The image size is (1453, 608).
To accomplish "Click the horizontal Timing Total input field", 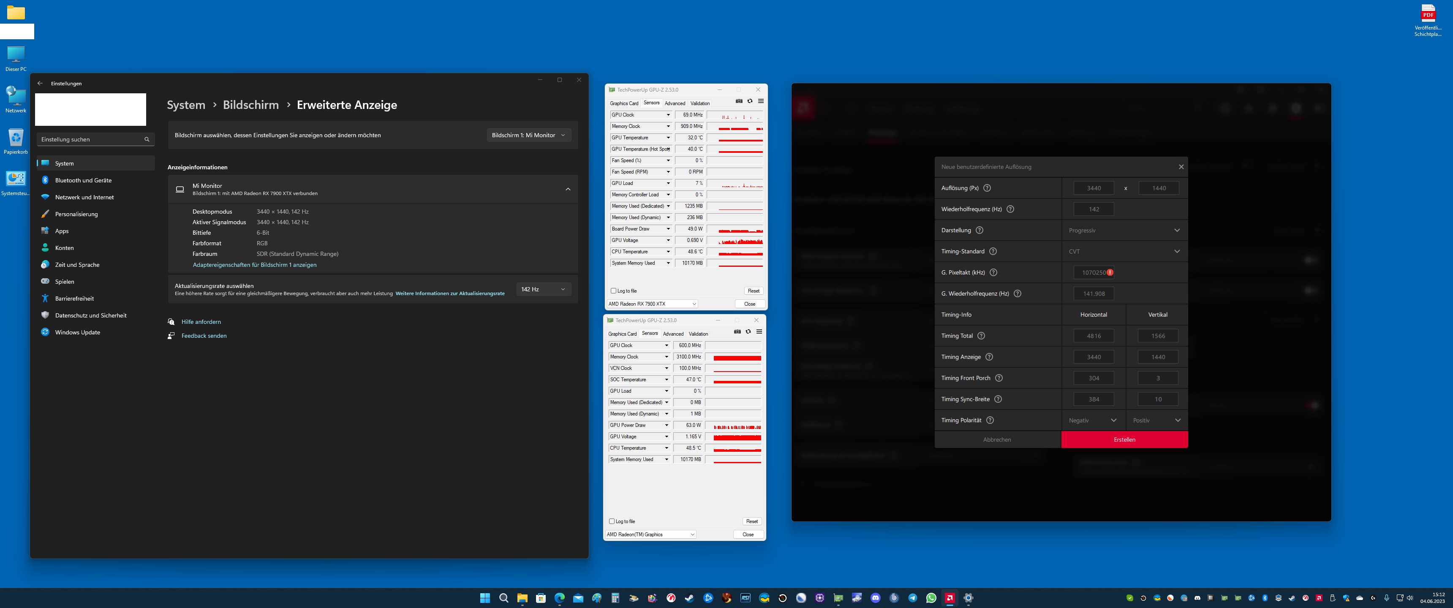I will 1094,336.
